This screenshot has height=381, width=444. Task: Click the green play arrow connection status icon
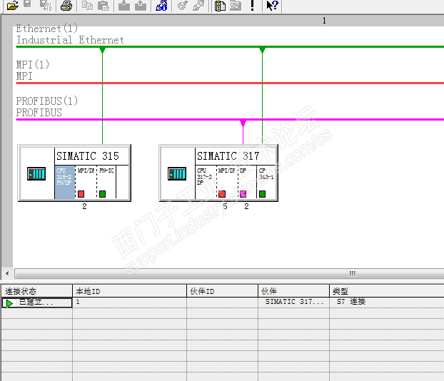click(x=9, y=303)
